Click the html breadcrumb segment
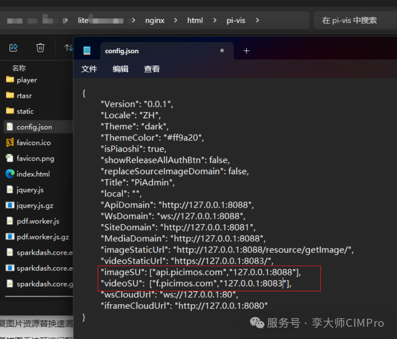This screenshot has height=339, width=397. pos(195,20)
